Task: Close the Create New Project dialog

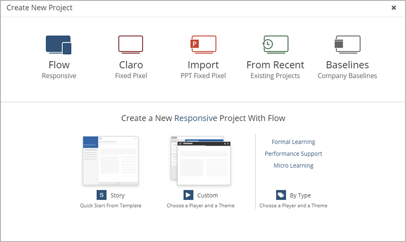Action: click(394, 8)
